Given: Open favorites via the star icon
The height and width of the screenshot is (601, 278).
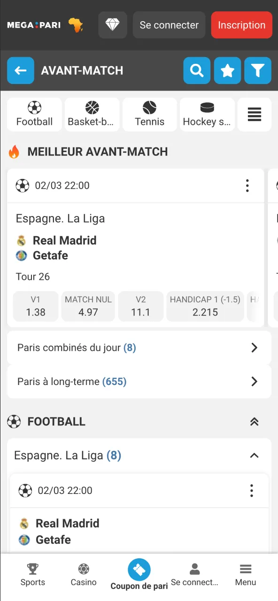Looking at the screenshot, I should pos(227,70).
